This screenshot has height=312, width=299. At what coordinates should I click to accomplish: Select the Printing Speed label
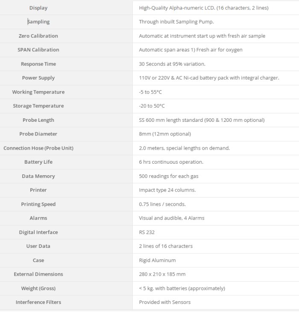pos(38,204)
